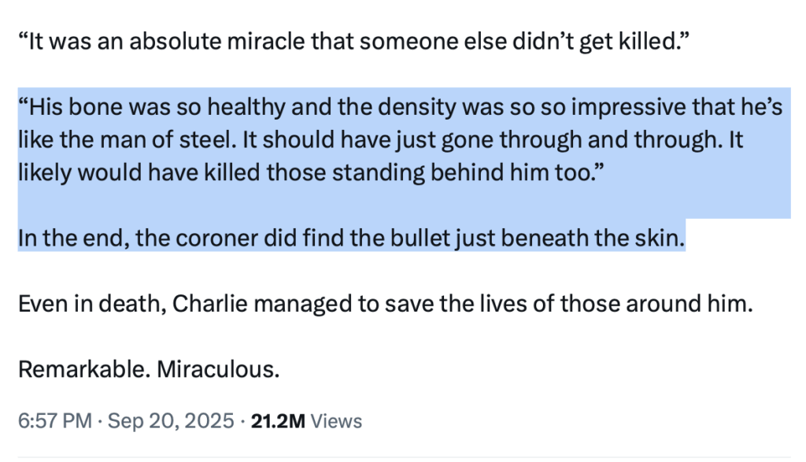
Task: Click the highlighted coroner found bullet sentence
Action: click(x=352, y=238)
